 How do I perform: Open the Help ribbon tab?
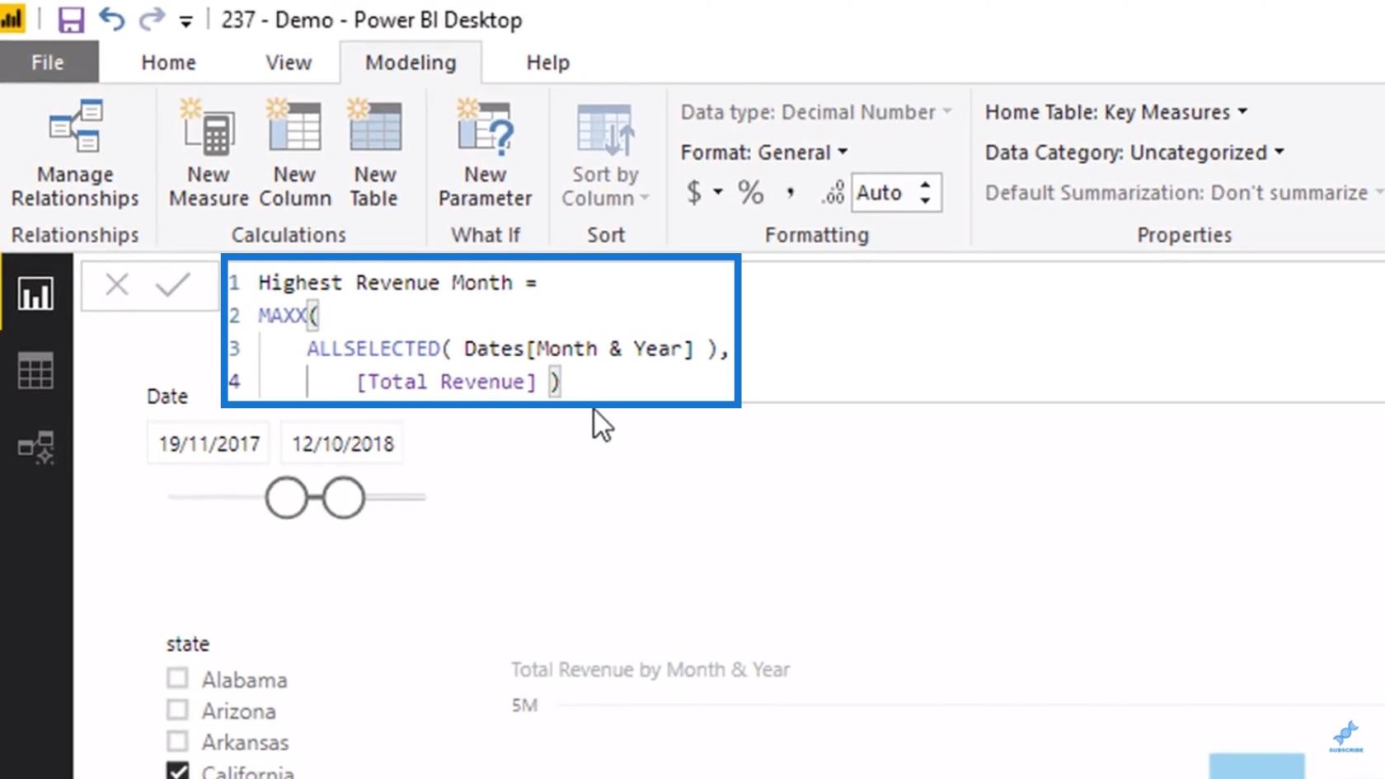click(x=548, y=63)
